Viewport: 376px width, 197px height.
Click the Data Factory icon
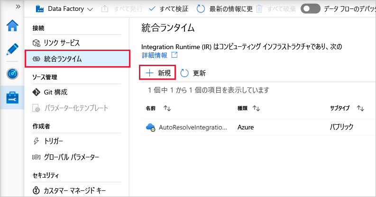(39, 9)
